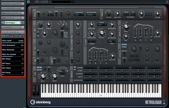Open the MIDI modifiers inspector section

pyautogui.click(x=11, y=13)
